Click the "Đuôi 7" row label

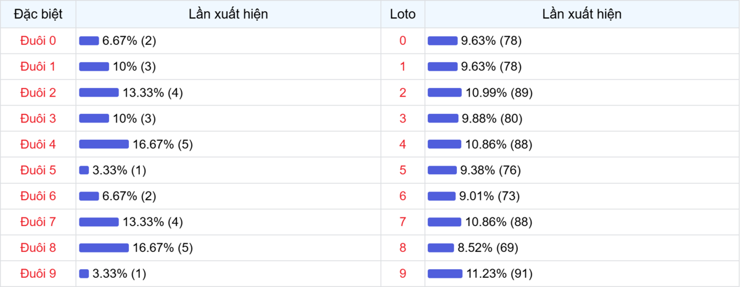coord(38,222)
